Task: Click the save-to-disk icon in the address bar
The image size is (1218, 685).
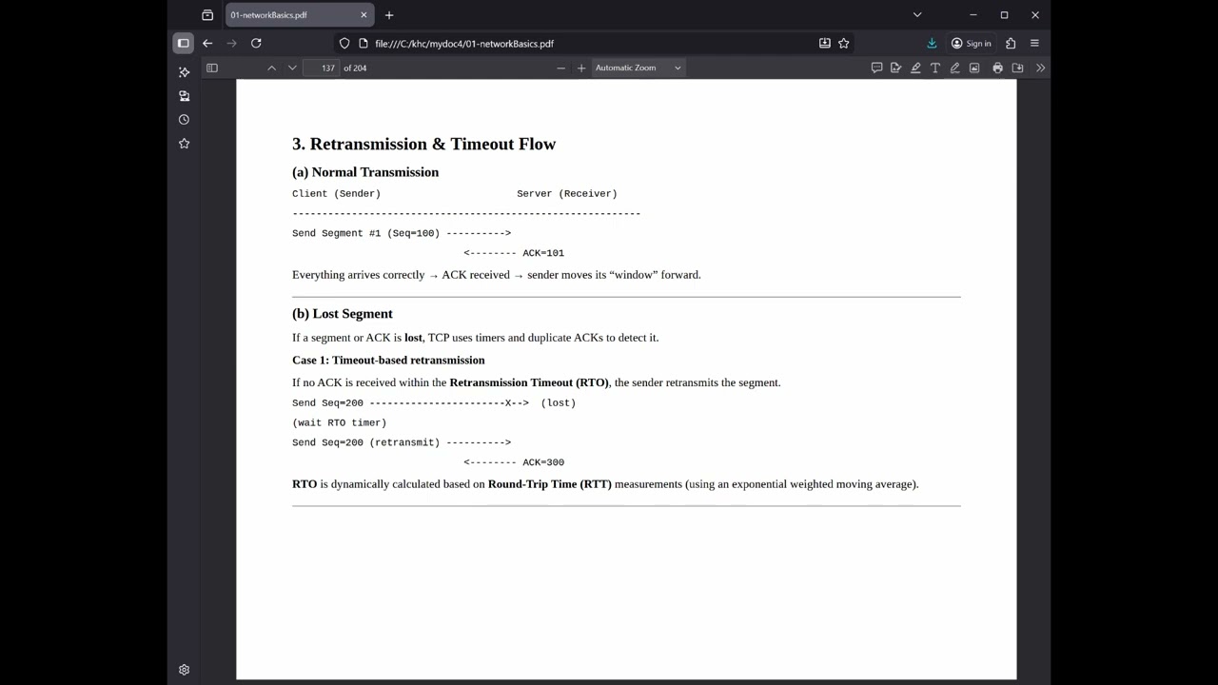Action: point(825,43)
